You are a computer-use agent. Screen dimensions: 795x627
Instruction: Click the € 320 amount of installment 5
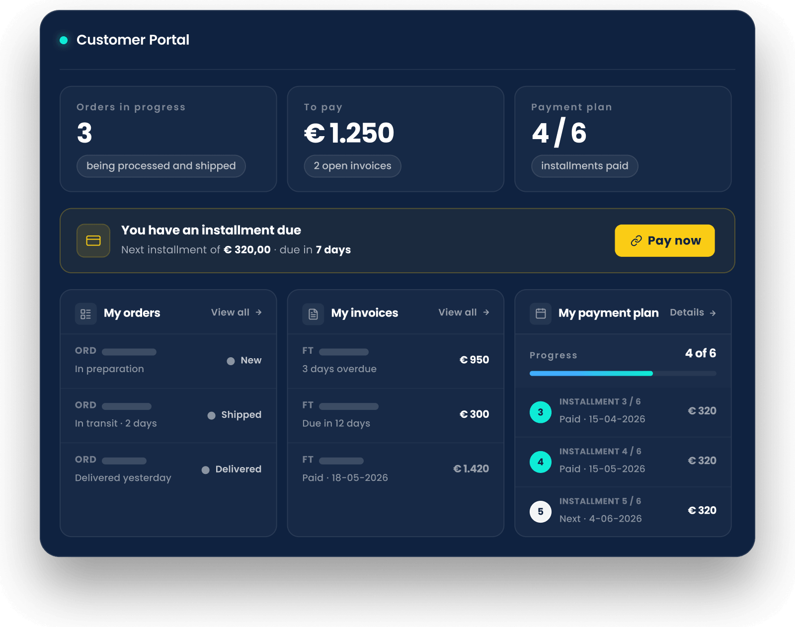pos(702,511)
